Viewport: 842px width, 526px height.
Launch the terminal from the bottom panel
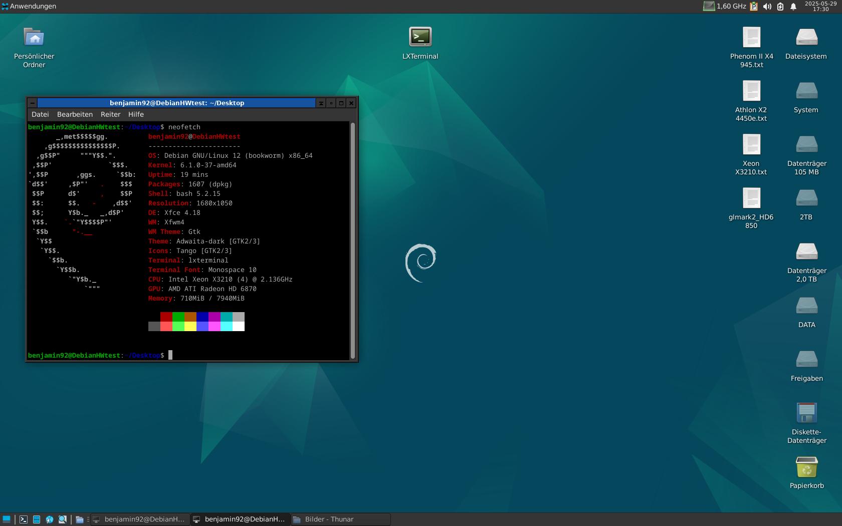pos(24,519)
